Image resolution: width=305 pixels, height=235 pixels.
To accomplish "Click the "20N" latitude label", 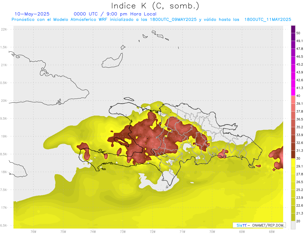I will coord(4,101).
